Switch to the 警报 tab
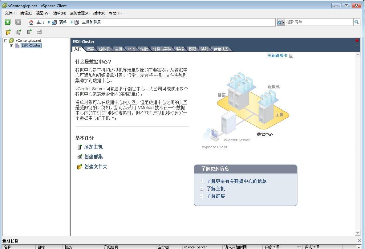 (x=180, y=49)
